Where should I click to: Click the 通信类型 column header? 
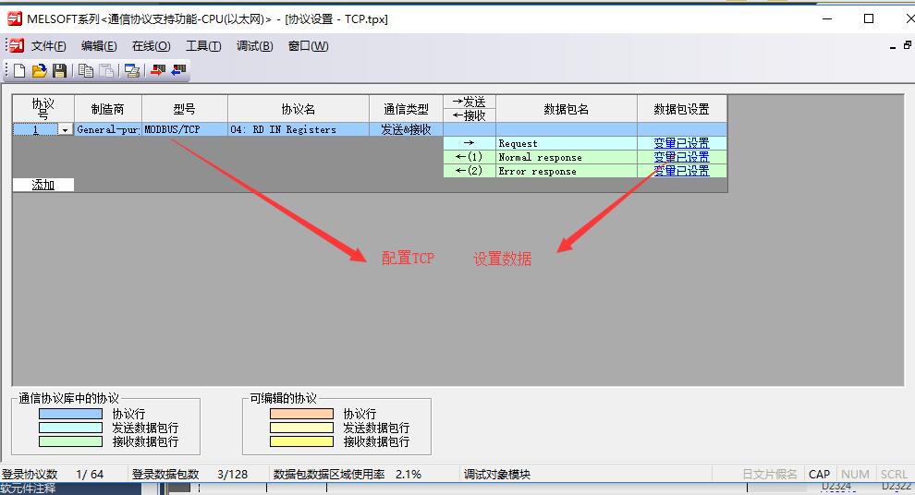406,108
